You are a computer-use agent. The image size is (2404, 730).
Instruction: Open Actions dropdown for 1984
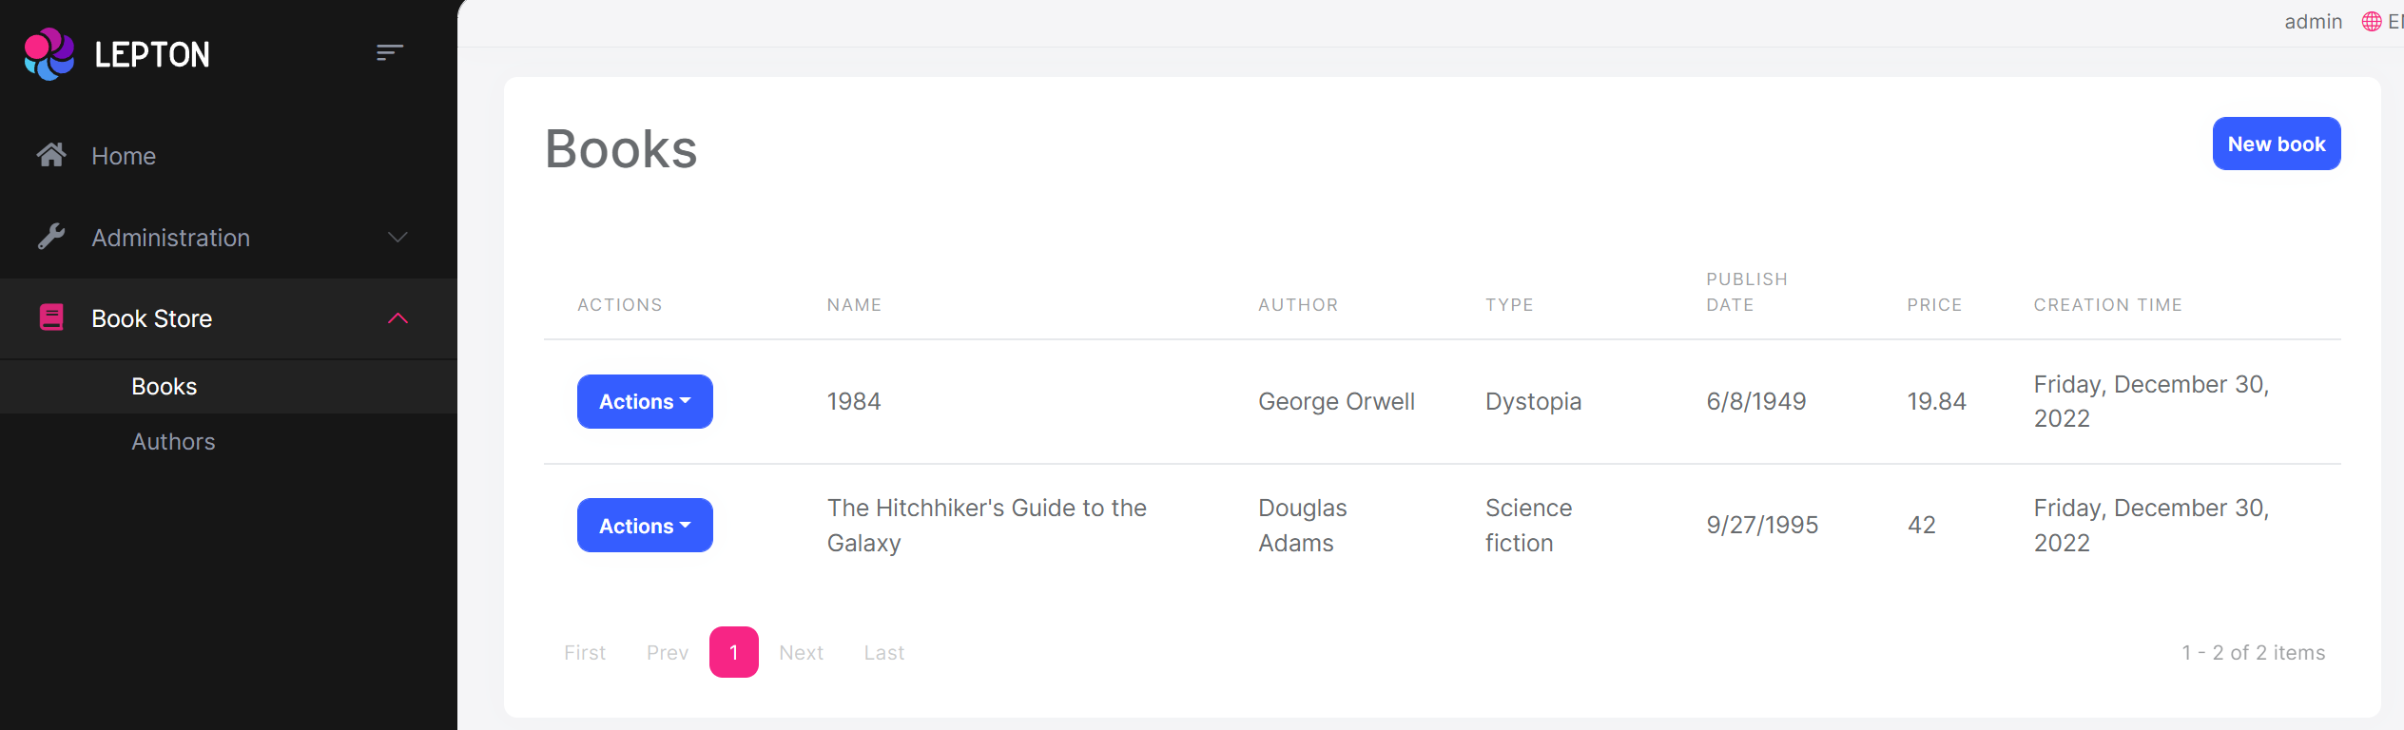(645, 401)
